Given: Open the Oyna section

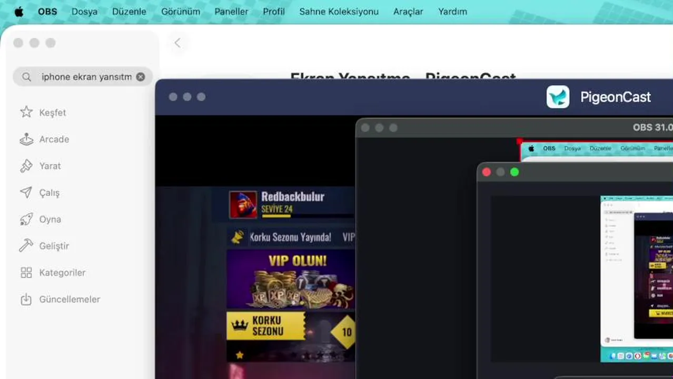Looking at the screenshot, I should click(x=50, y=220).
